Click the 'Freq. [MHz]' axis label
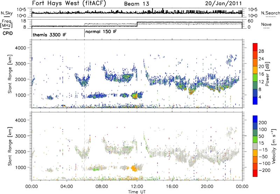The height and width of the screenshot is (194, 280). [x=6, y=24]
